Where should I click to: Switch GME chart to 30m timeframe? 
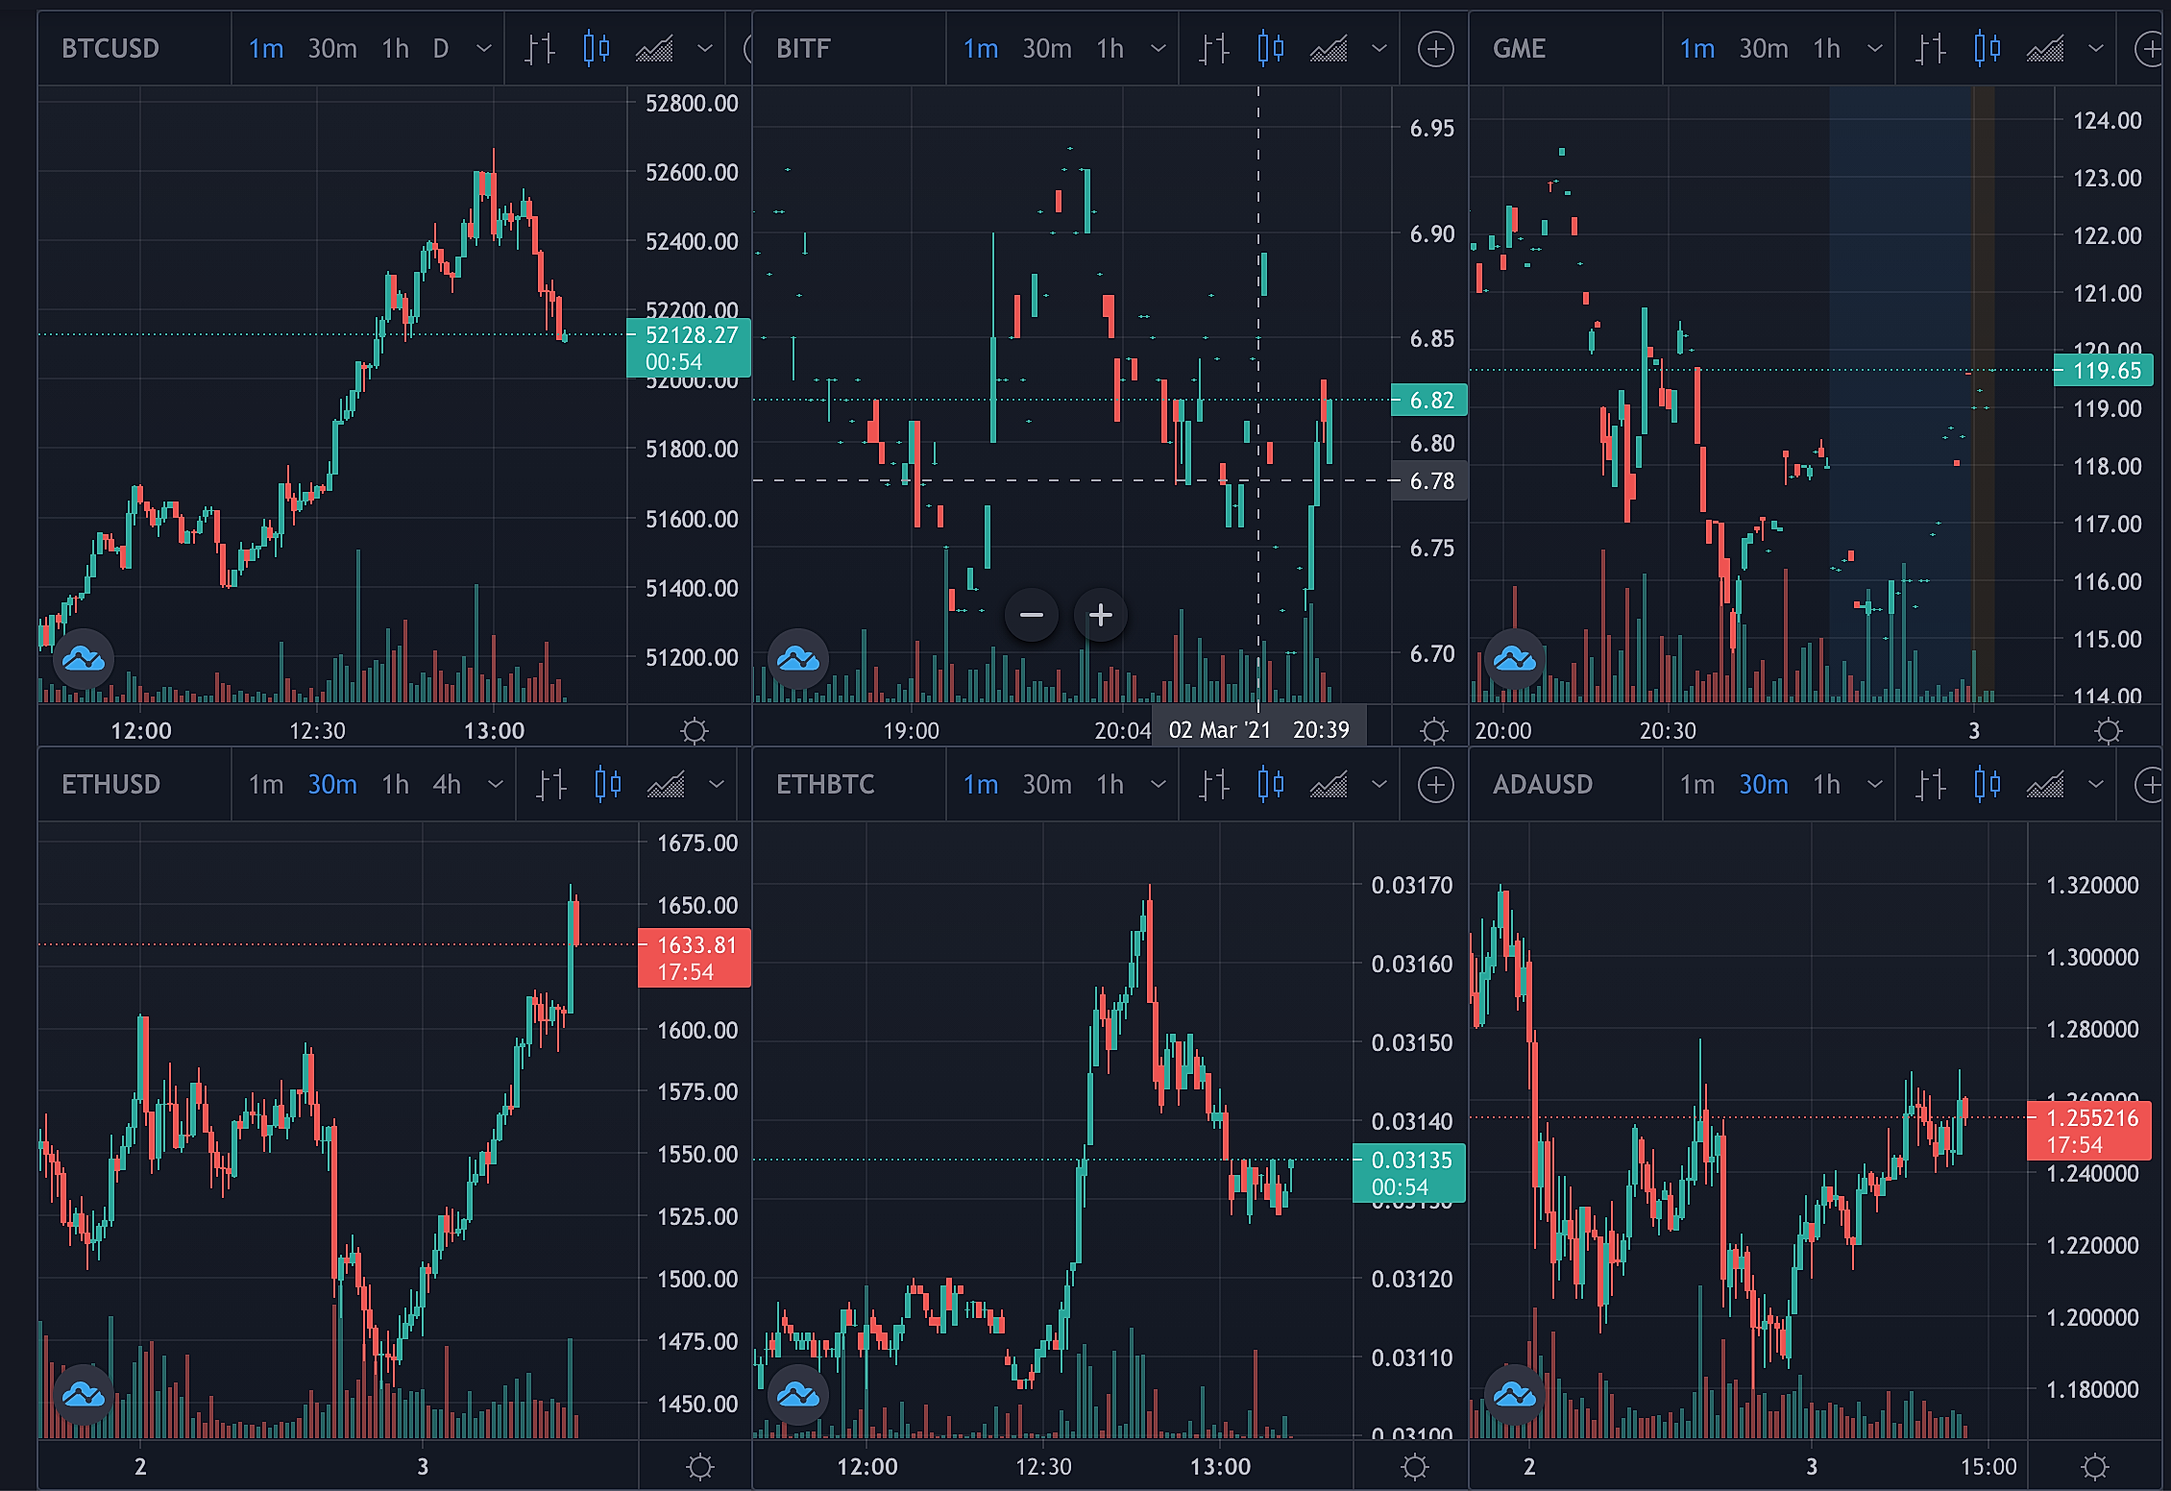click(1764, 48)
